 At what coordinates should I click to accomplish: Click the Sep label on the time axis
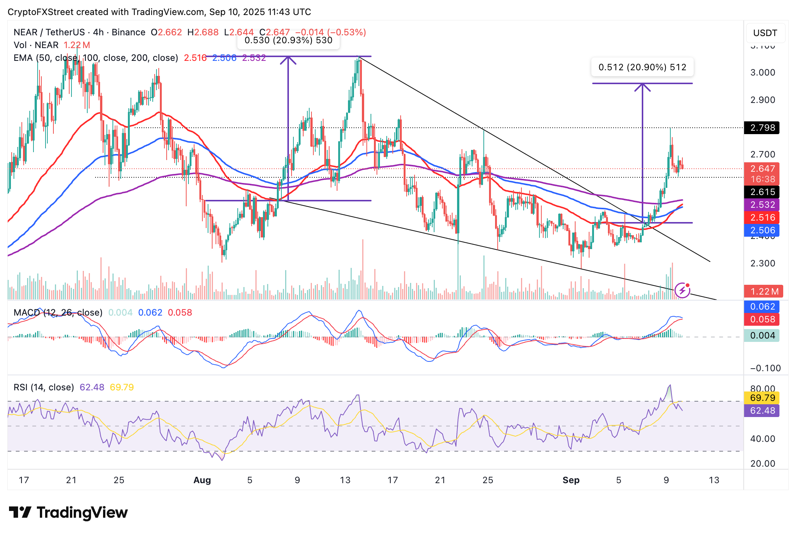click(571, 480)
